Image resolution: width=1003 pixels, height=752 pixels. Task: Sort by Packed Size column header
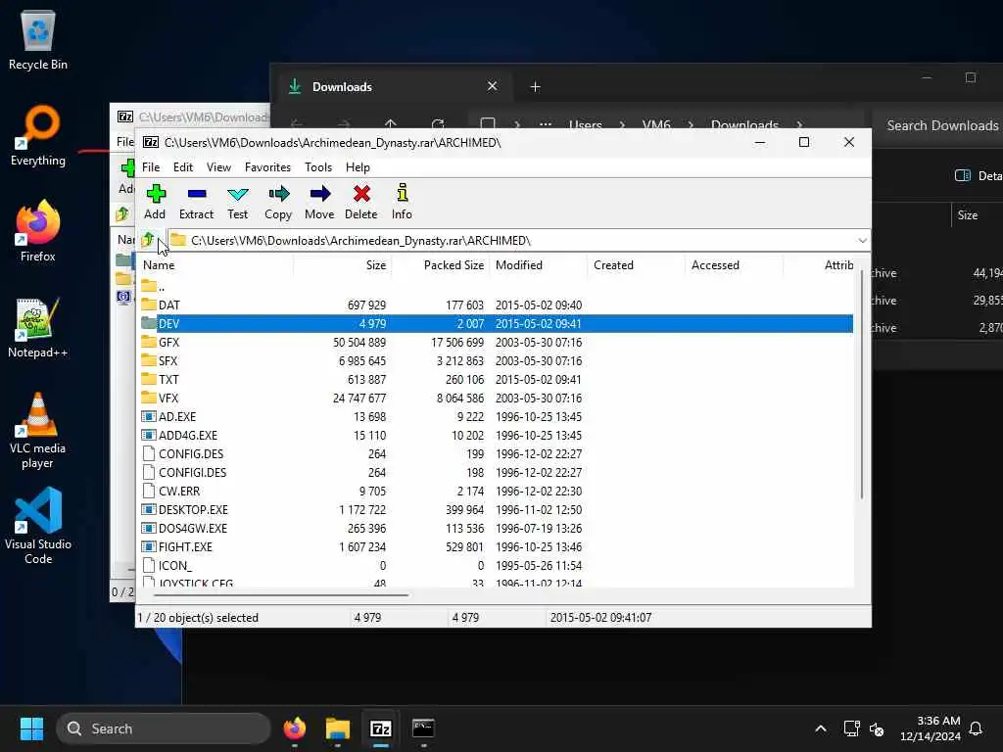tap(440, 264)
